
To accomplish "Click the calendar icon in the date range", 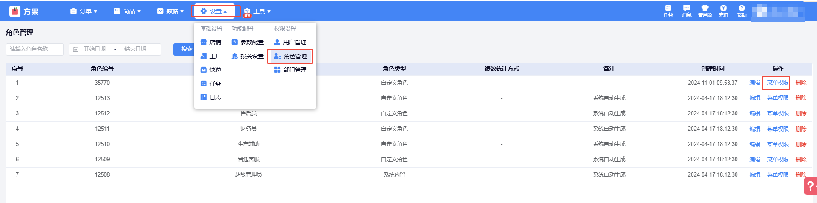I will pyautogui.click(x=75, y=49).
